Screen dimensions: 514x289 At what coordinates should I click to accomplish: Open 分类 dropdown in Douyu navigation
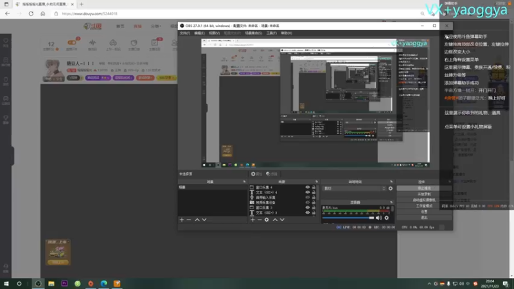[x=155, y=26]
